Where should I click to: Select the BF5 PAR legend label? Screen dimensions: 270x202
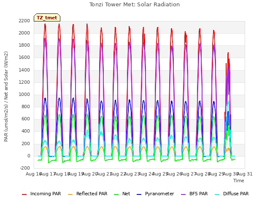(199, 194)
